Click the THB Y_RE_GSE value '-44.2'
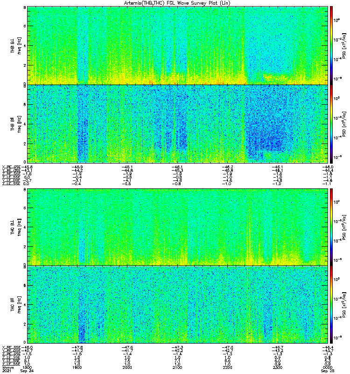The height and width of the screenshot is (374, 350). coord(77,170)
